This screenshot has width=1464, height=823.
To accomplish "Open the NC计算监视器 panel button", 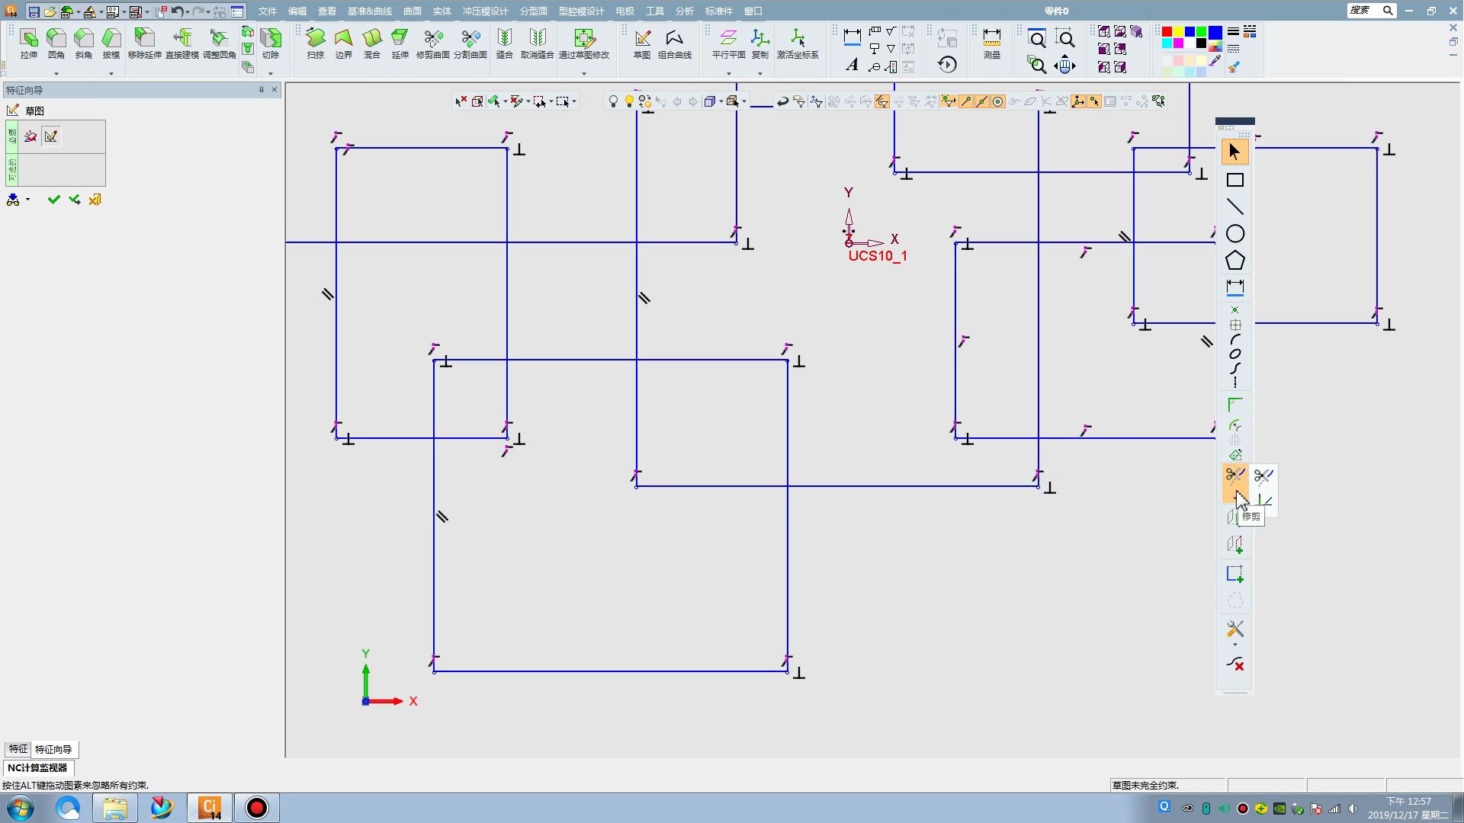I will pyautogui.click(x=37, y=767).
